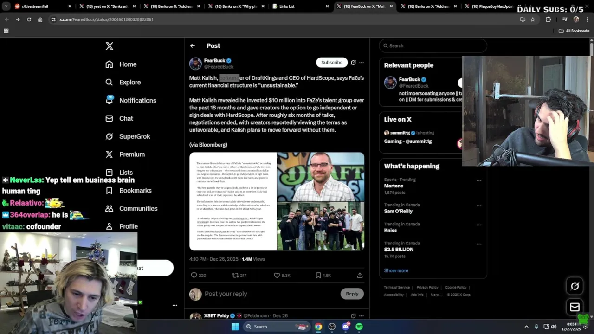Open Terms of Service link
The width and height of the screenshot is (594, 334).
click(x=397, y=288)
